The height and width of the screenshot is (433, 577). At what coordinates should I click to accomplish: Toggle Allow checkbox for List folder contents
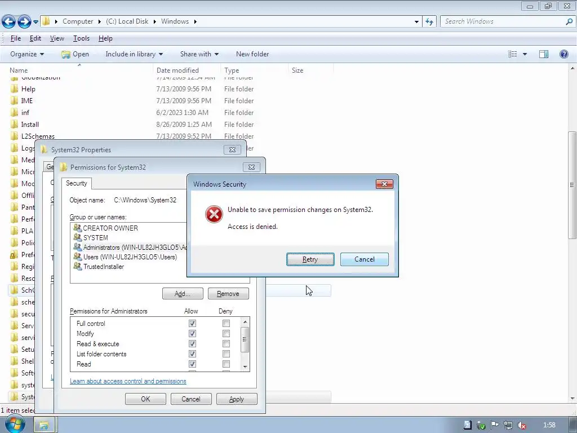pyautogui.click(x=192, y=354)
